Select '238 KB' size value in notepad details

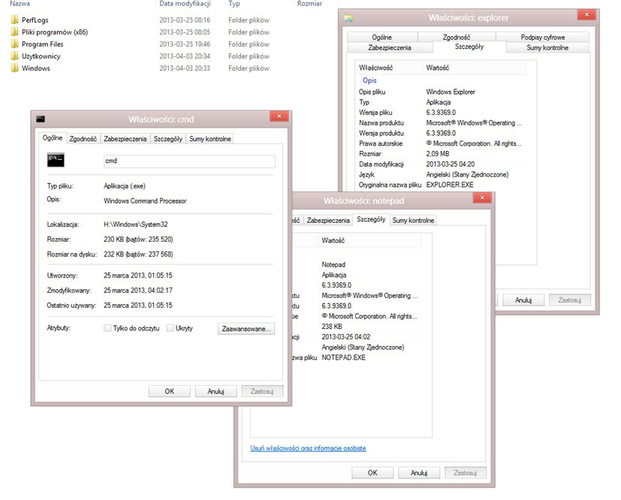coord(331,327)
